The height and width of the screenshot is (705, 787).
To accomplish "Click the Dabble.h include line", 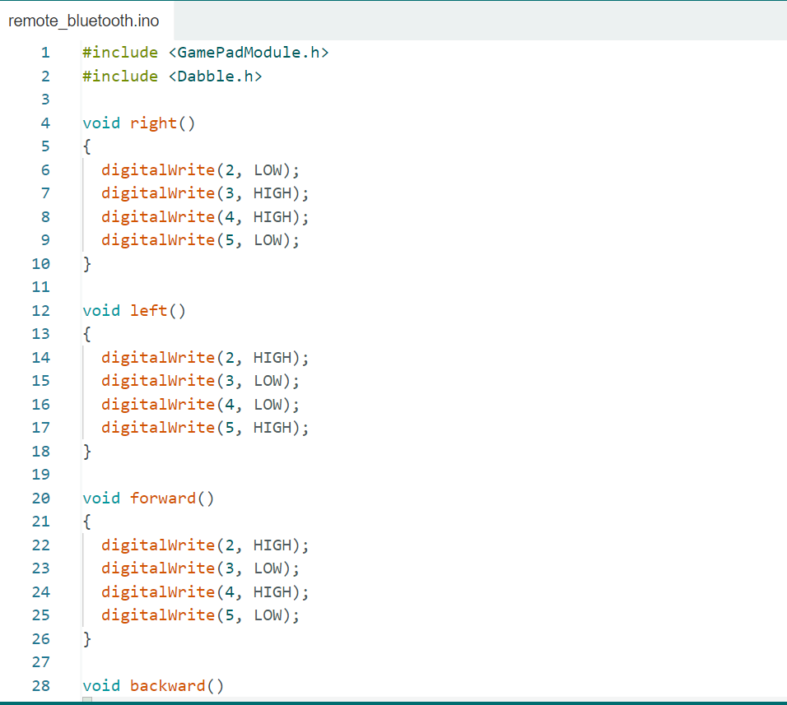I will pos(172,77).
